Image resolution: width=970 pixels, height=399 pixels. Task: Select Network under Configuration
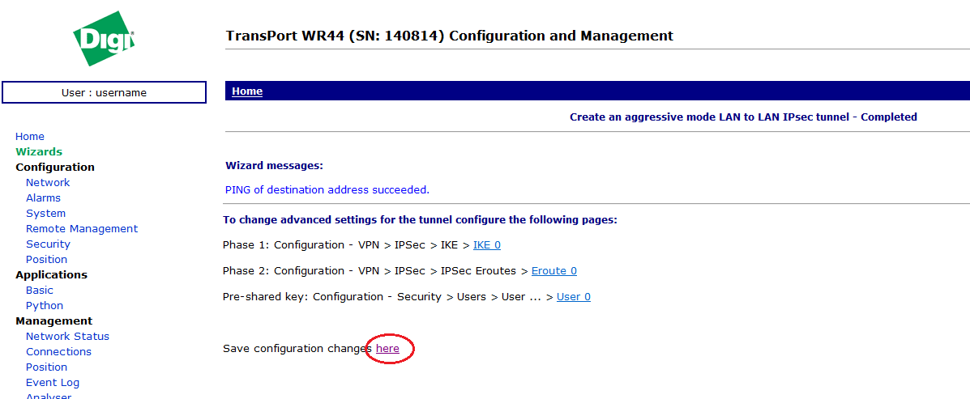pyautogui.click(x=48, y=183)
